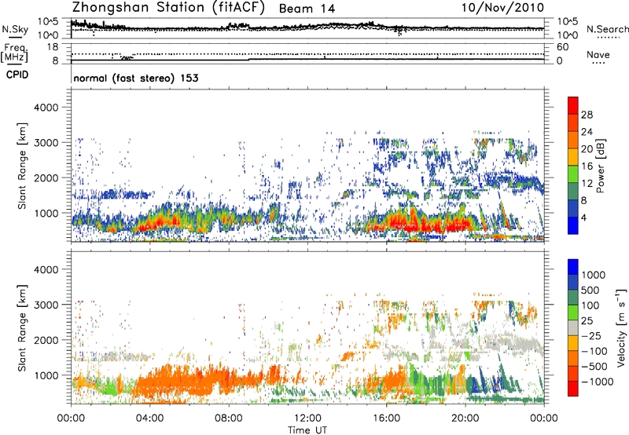The width and height of the screenshot is (629, 435).
Task: Click the "Zhongshan Station (fitACF)" plot title
Action: 168,8
